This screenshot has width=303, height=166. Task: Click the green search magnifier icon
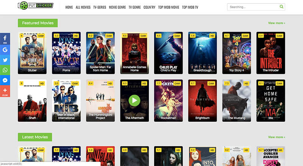pos(281,7)
